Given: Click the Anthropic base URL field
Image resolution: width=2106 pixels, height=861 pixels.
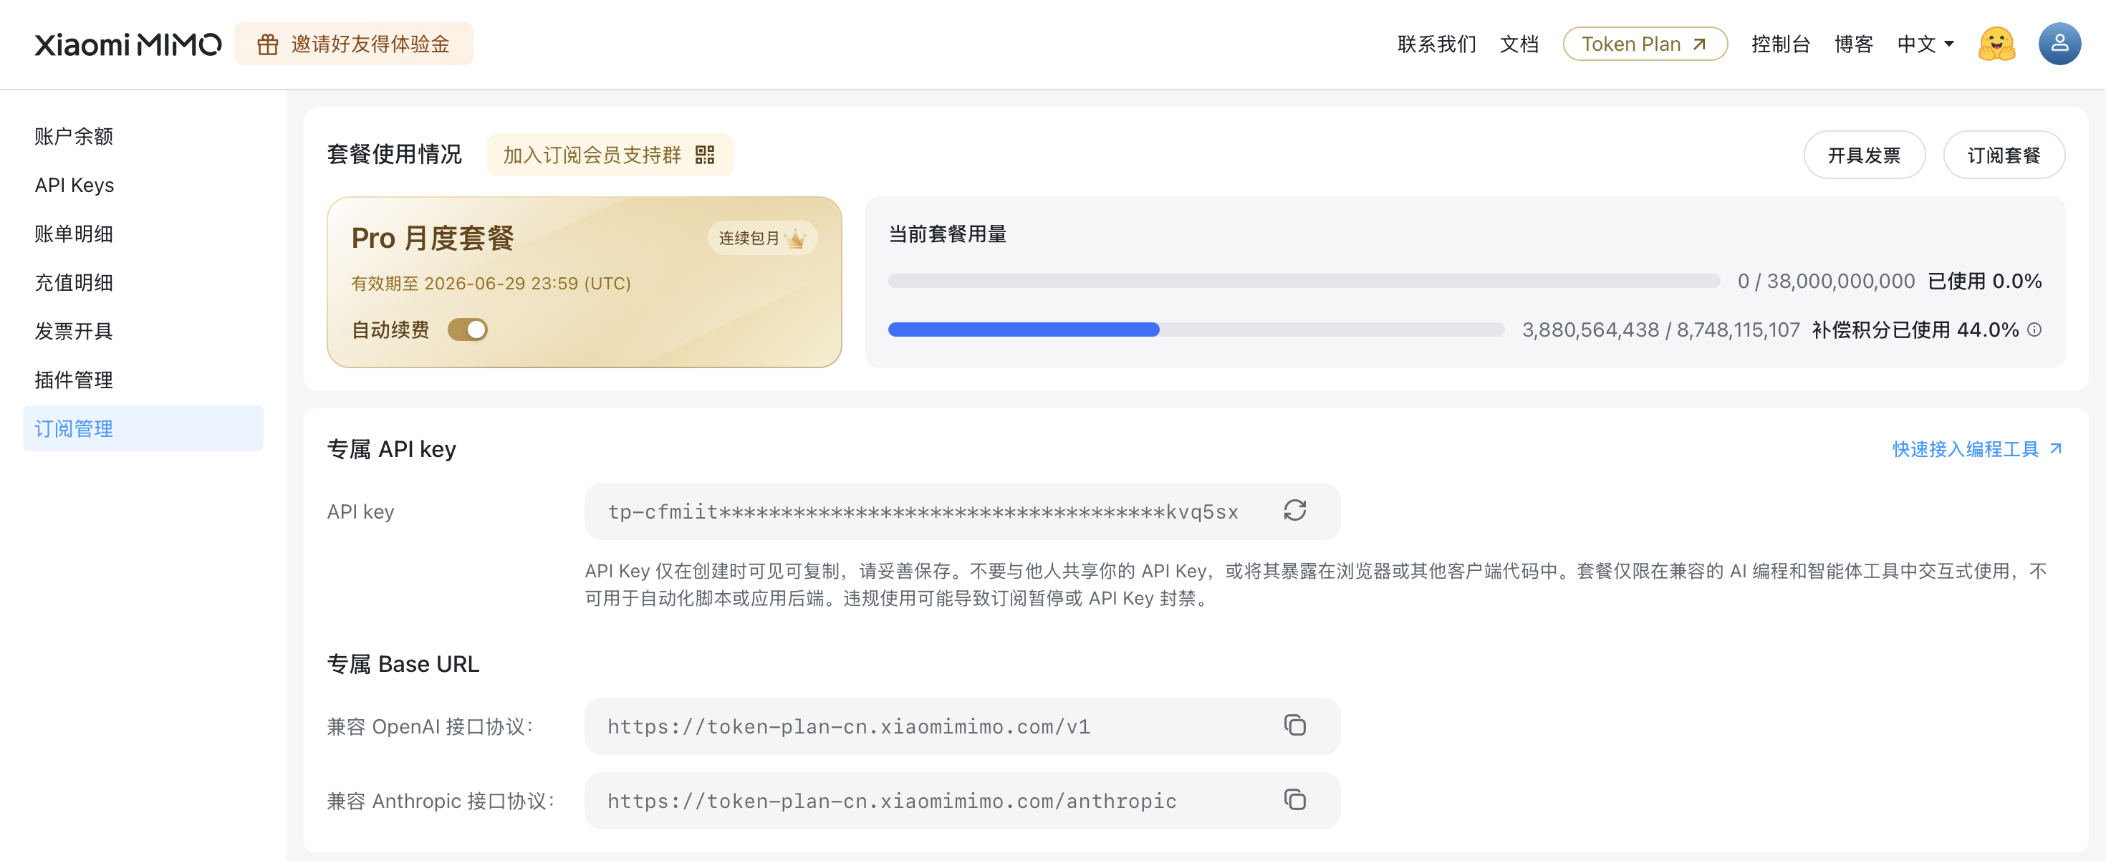Looking at the screenshot, I should coord(961,801).
